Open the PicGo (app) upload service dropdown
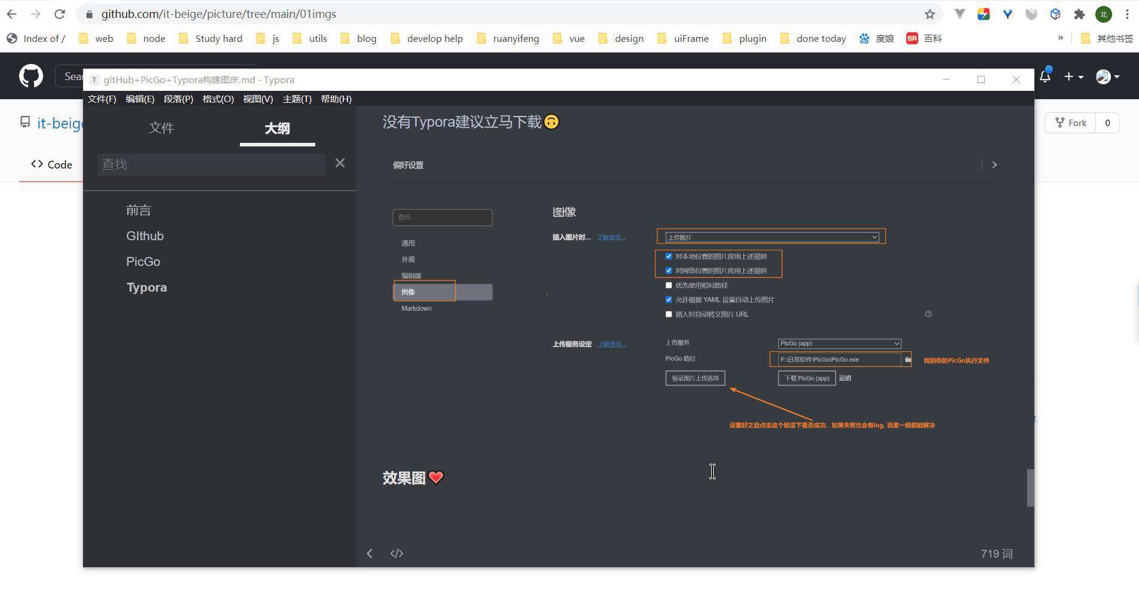 coord(839,343)
